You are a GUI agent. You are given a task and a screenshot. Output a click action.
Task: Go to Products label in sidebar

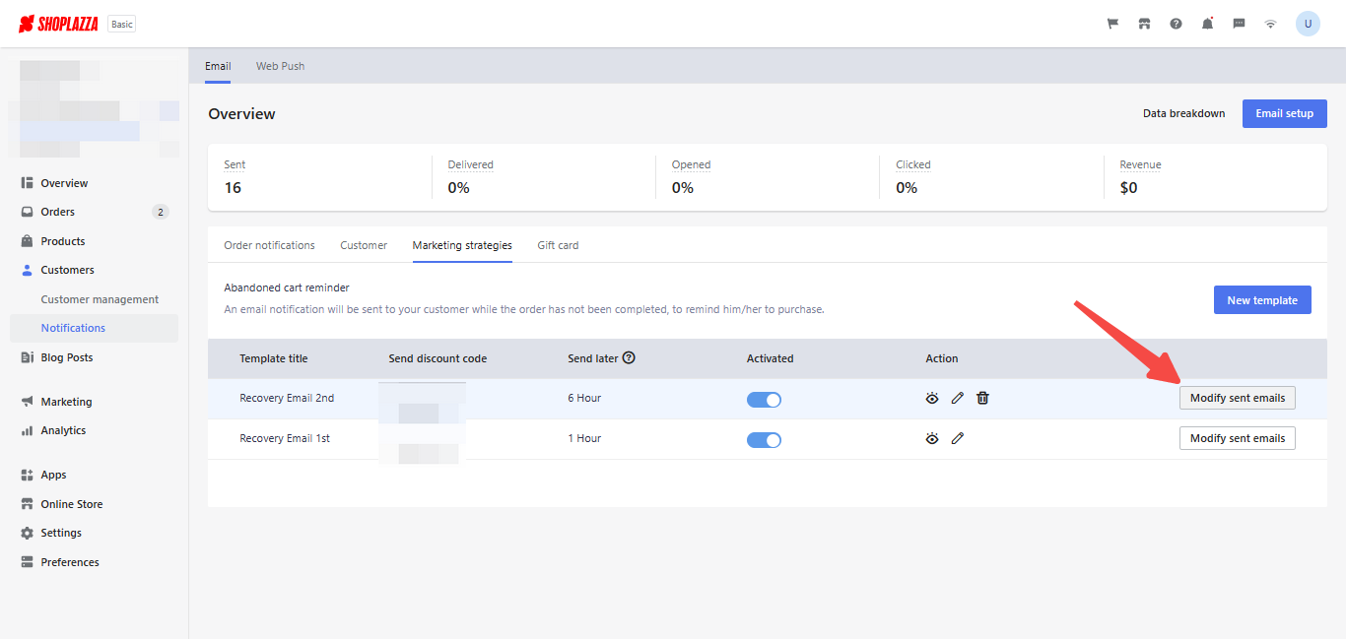coord(63,241)
